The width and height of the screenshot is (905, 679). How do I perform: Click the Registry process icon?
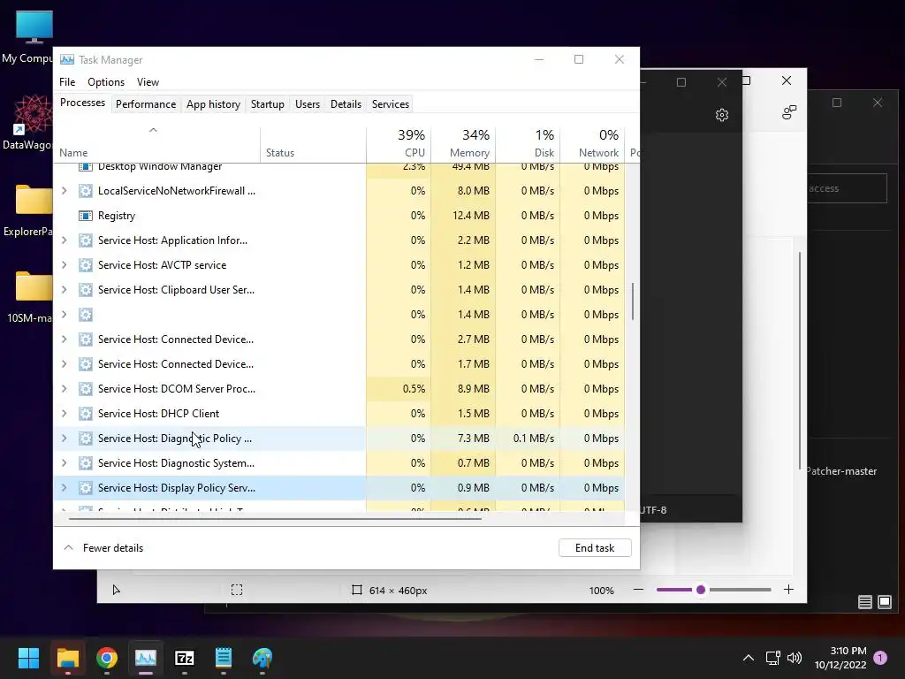point(86,216)
